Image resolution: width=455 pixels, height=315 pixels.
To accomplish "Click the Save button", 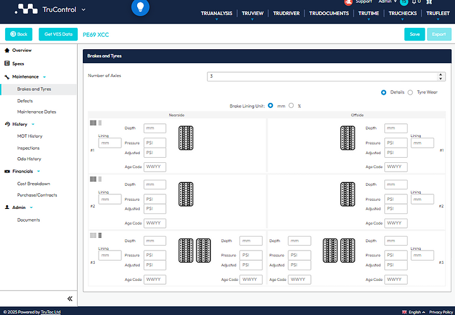I will [415, 34].
